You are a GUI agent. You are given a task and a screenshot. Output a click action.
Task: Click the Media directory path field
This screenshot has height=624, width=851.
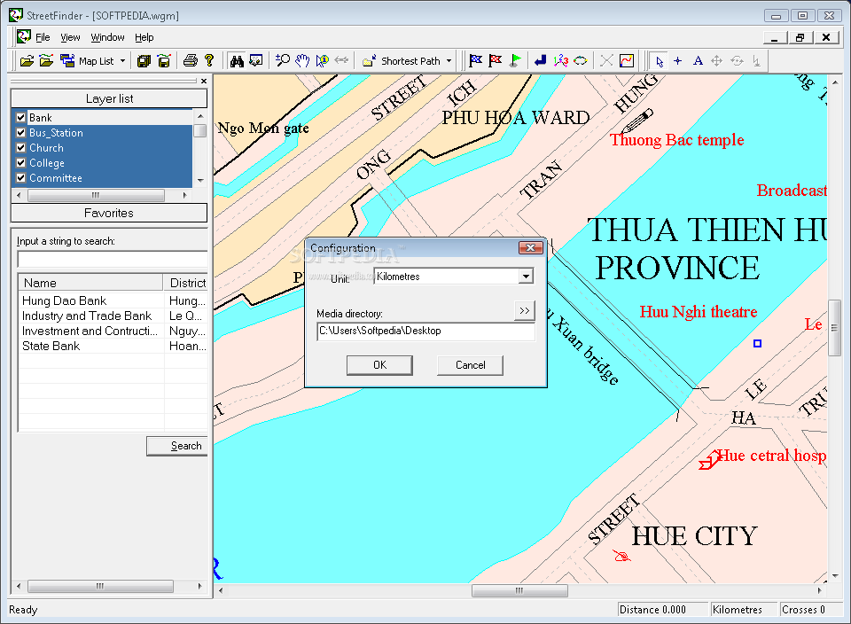tap(425, 331)
